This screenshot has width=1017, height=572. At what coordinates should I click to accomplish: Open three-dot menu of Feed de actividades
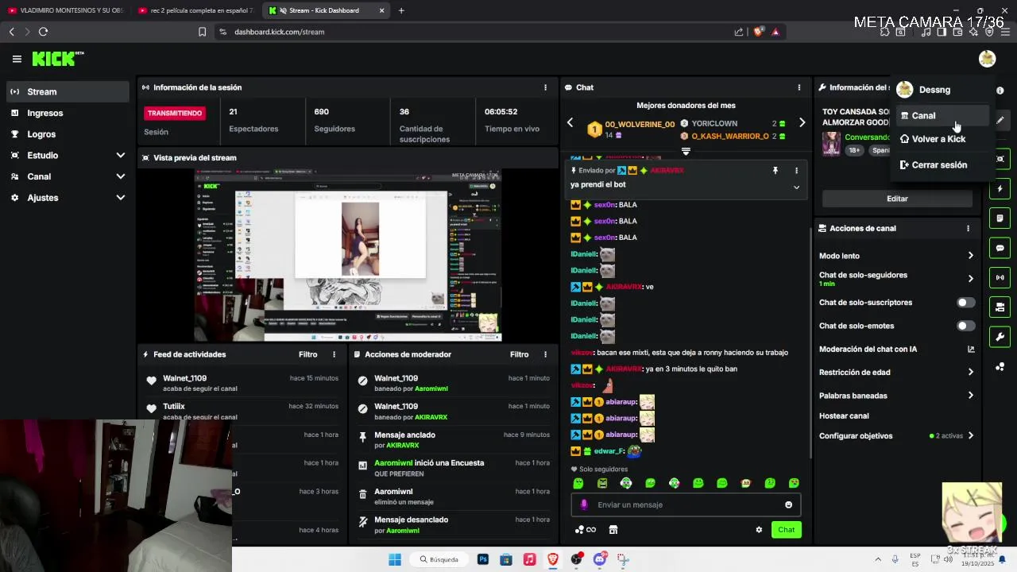pos(334,354)
